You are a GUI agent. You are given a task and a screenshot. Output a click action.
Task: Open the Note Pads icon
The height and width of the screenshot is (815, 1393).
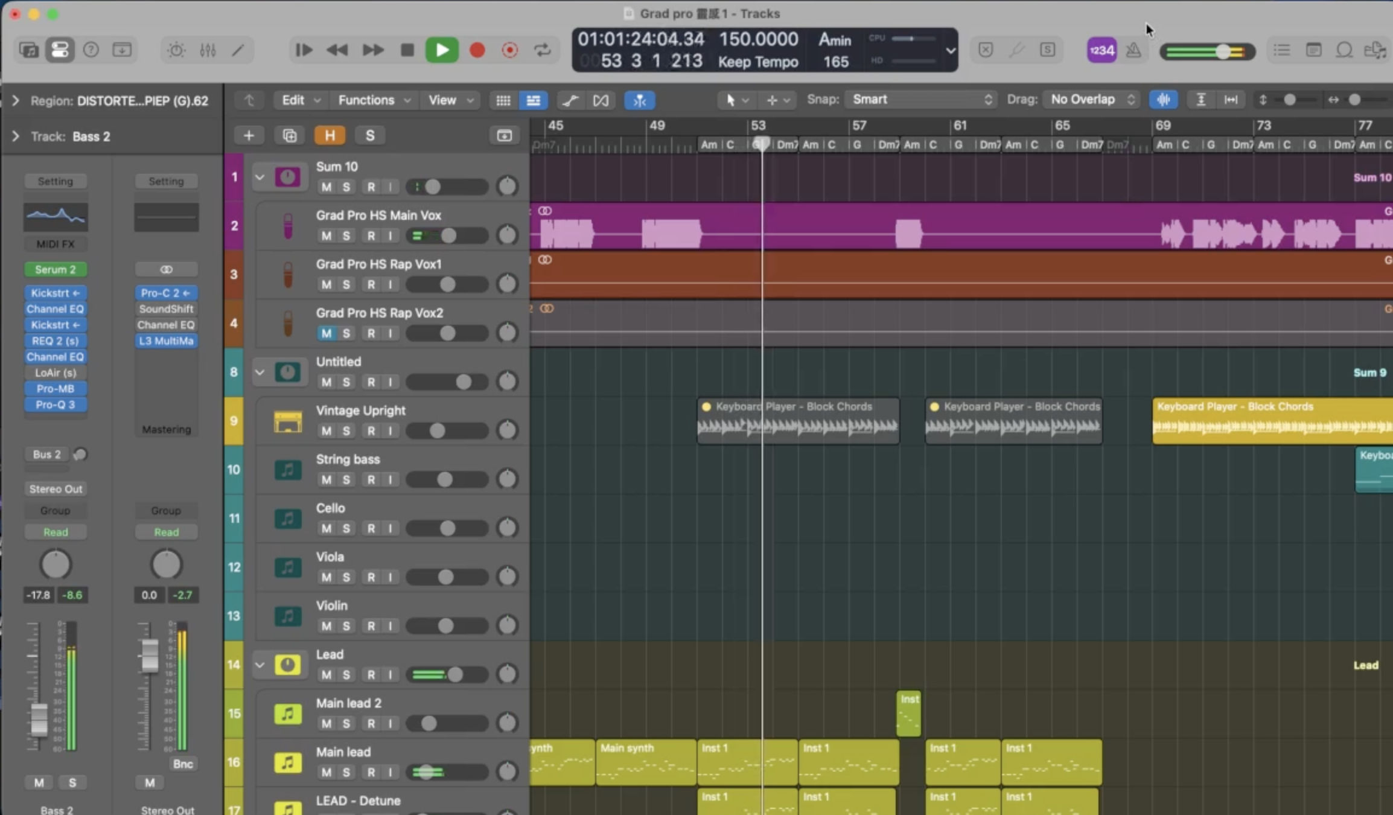click(x=1313, y=50)
